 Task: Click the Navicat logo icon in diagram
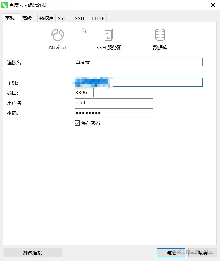[x=58, y=35]
